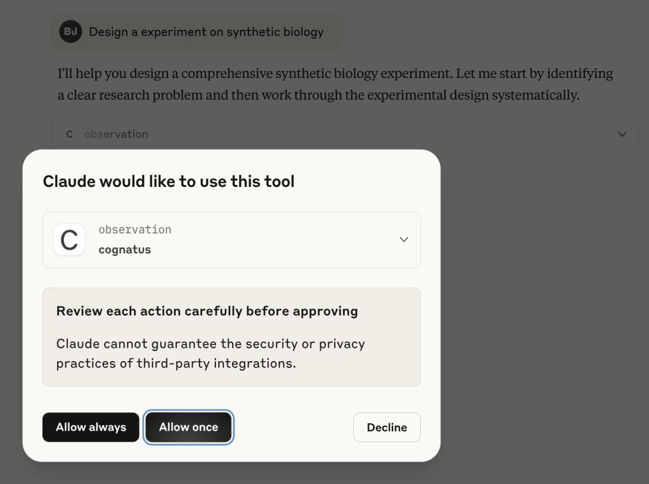The height and width of the screenshot is (484, 649).
Task: Expand the observation cognatus tool details chevron
Action: pyautogui.click(x=404, y=239)
